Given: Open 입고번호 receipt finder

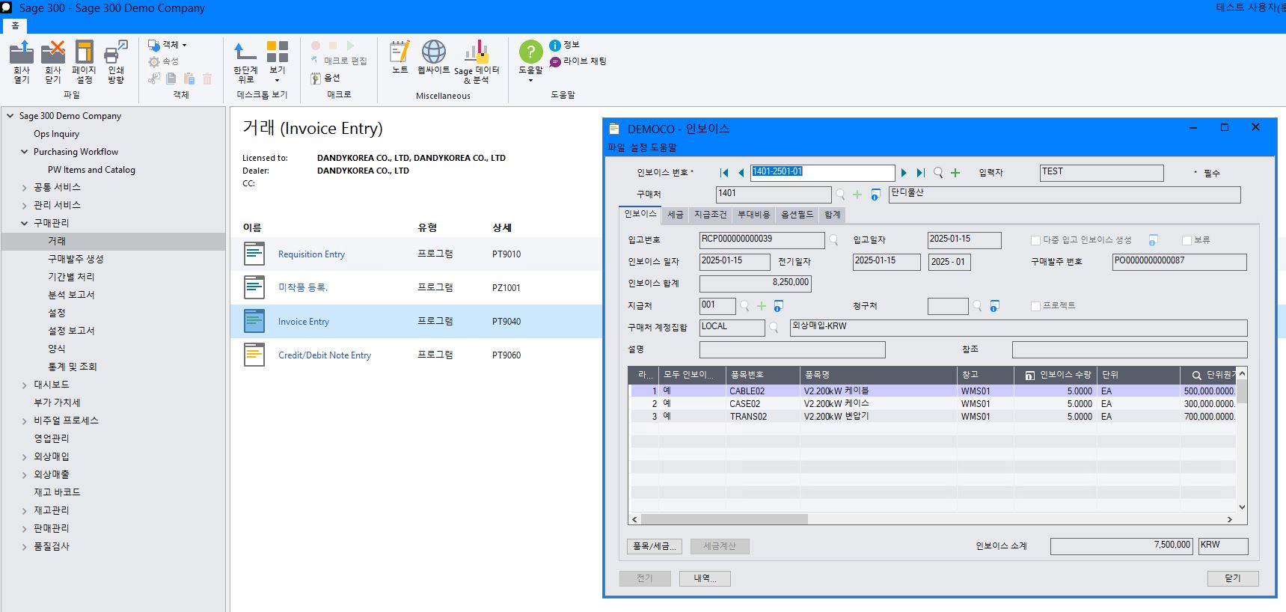Looking at the screenshot, I should [833, 240].
